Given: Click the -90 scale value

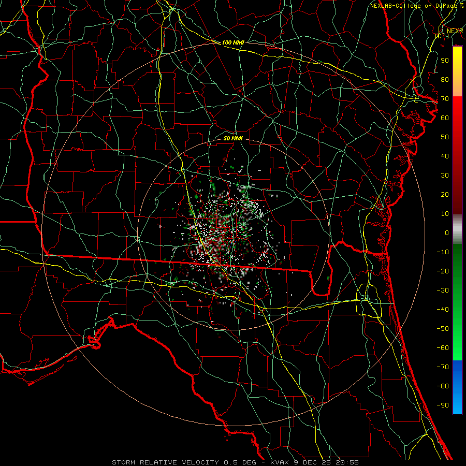Looking at the screenshot, I should point(443,405).
